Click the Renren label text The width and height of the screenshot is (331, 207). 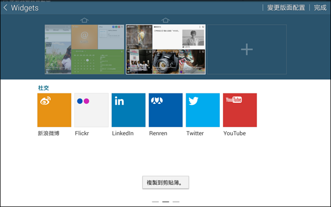point(158,133)
